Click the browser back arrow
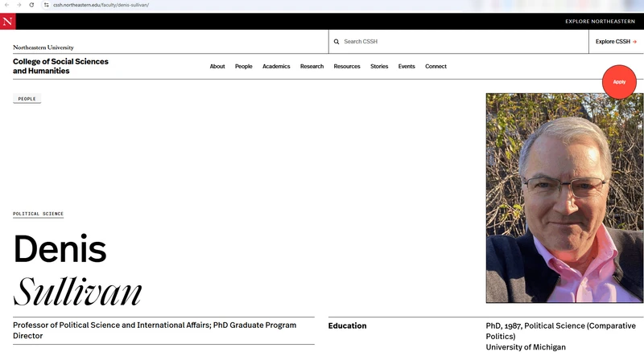644x356 pixels. pyautogui.click(x=6, y=5)
